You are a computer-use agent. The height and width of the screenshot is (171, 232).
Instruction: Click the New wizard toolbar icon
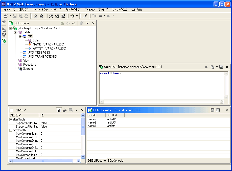(6, 16)
